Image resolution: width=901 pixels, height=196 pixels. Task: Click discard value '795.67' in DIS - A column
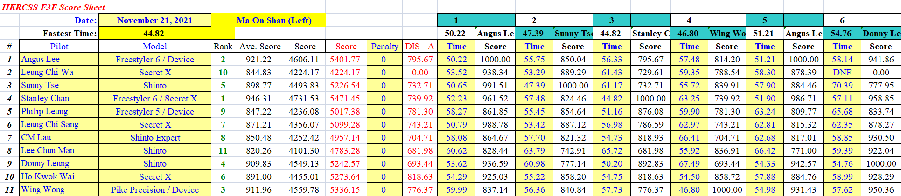[x=420, y=59]
